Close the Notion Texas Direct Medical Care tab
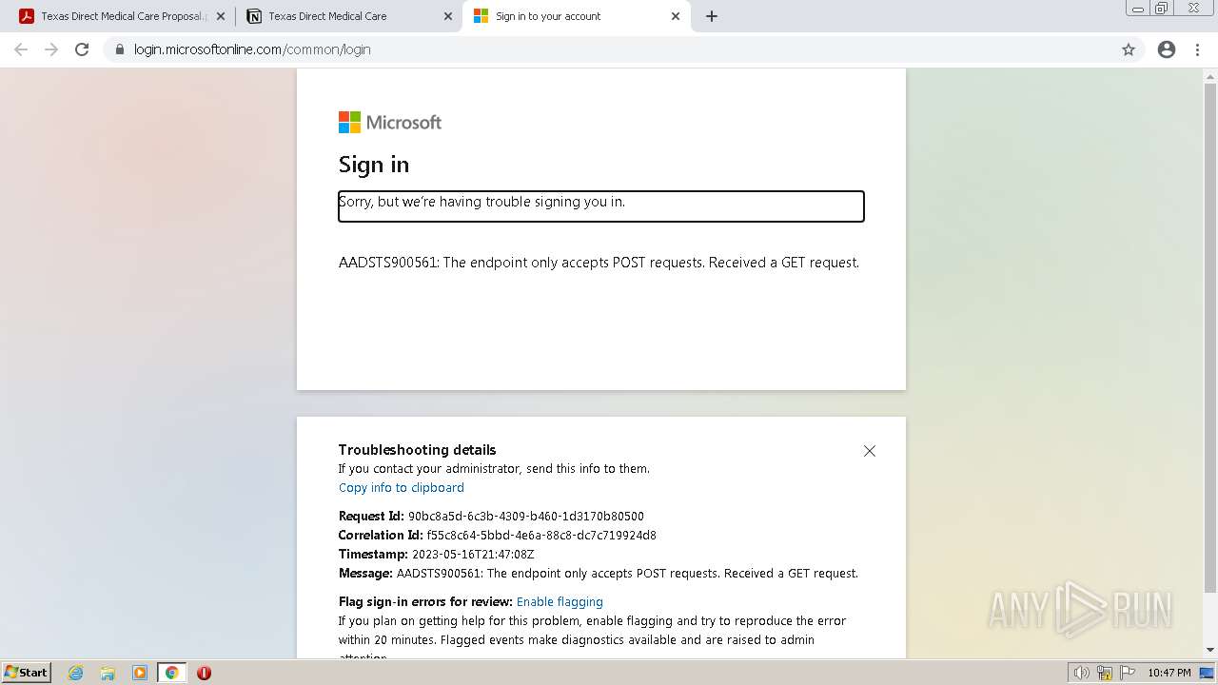The image size is (1218, 685). (x=448, y=16)
